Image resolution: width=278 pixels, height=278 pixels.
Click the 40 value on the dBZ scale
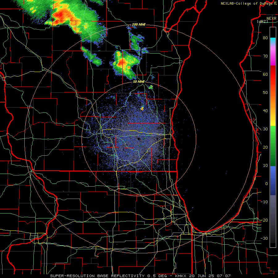(265, 111)
